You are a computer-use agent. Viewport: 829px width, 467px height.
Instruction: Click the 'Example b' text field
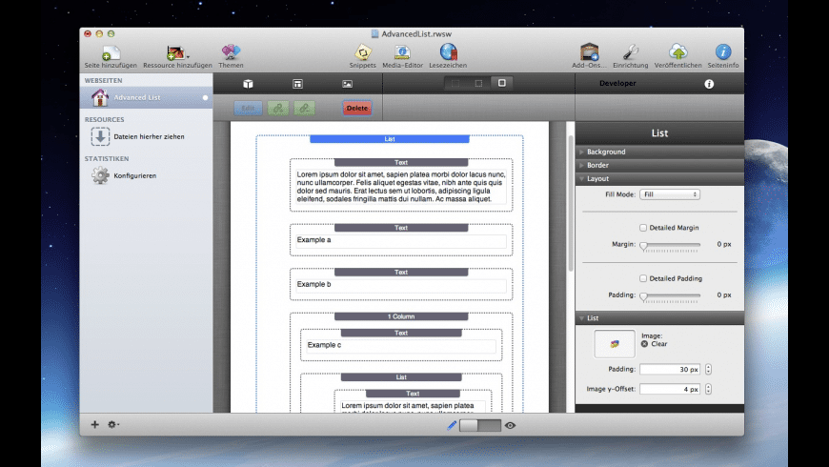coord(401,285)
